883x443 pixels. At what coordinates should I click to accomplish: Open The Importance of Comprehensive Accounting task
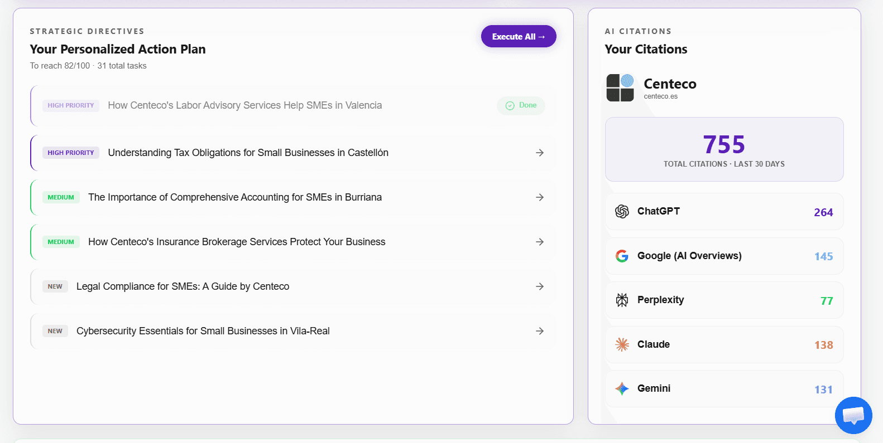click(293, 197)
